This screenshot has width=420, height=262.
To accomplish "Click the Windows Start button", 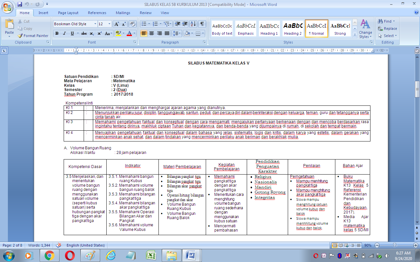I will click(x=8, y=255).
